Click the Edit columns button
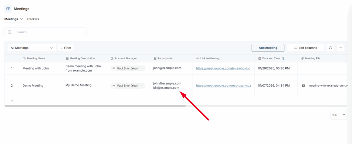 coord(305,48)
